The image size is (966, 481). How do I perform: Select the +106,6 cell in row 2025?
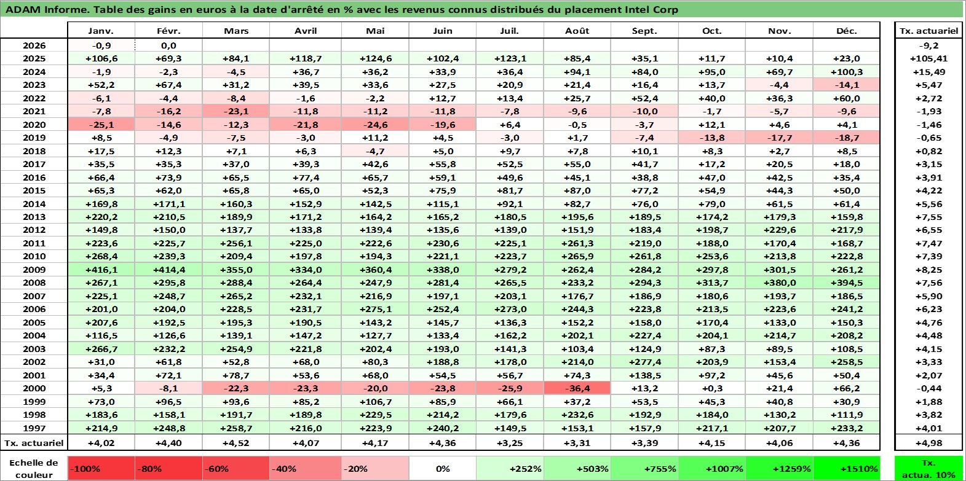coord(101,58)
